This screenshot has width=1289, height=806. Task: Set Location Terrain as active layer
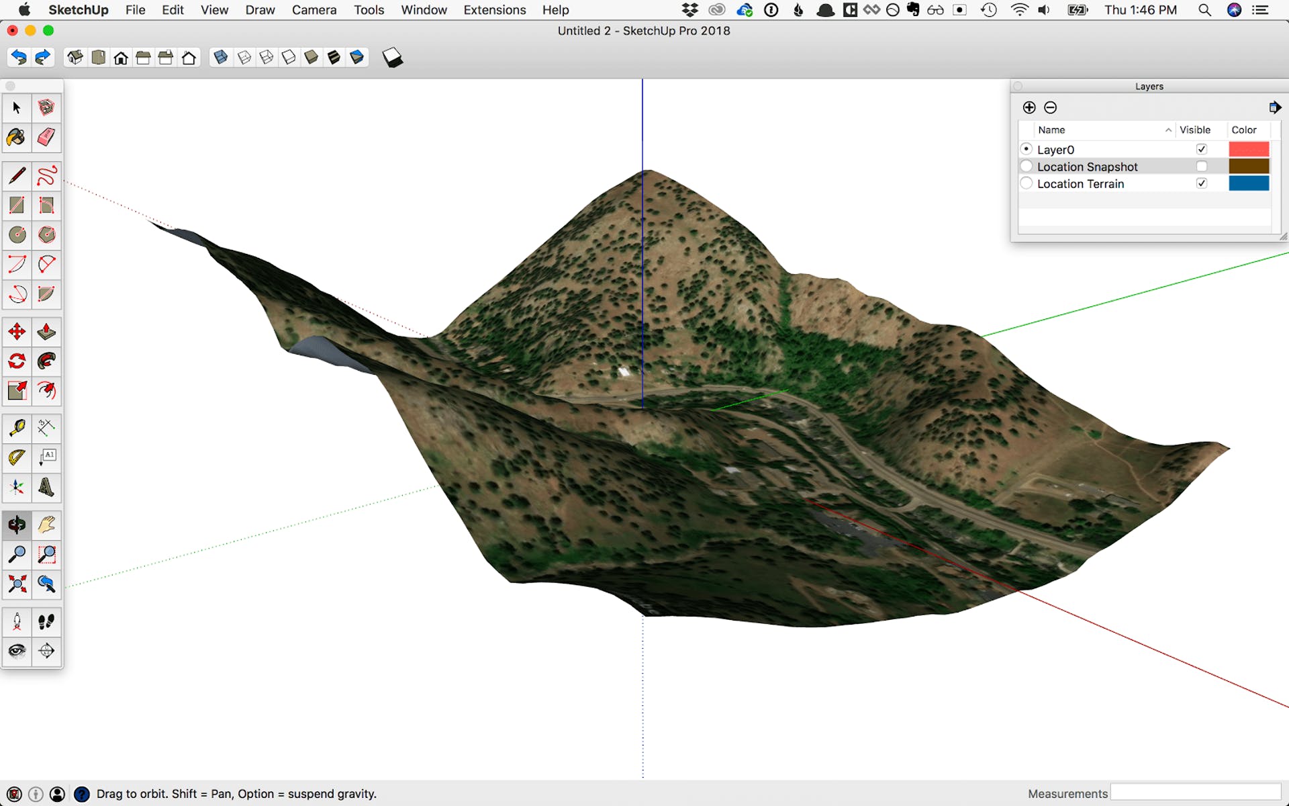tap(1026, 183)
